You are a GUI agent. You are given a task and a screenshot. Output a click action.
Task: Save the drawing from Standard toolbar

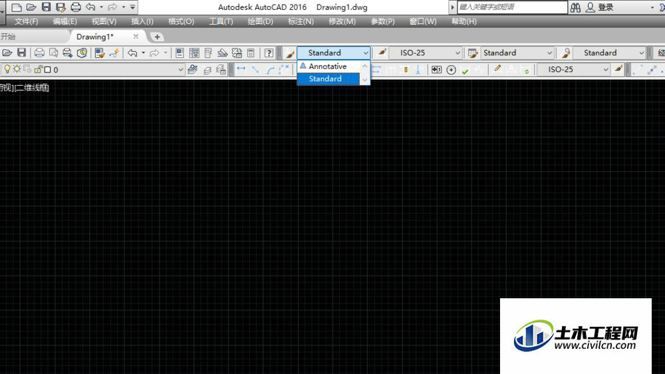tap(21, 53)
